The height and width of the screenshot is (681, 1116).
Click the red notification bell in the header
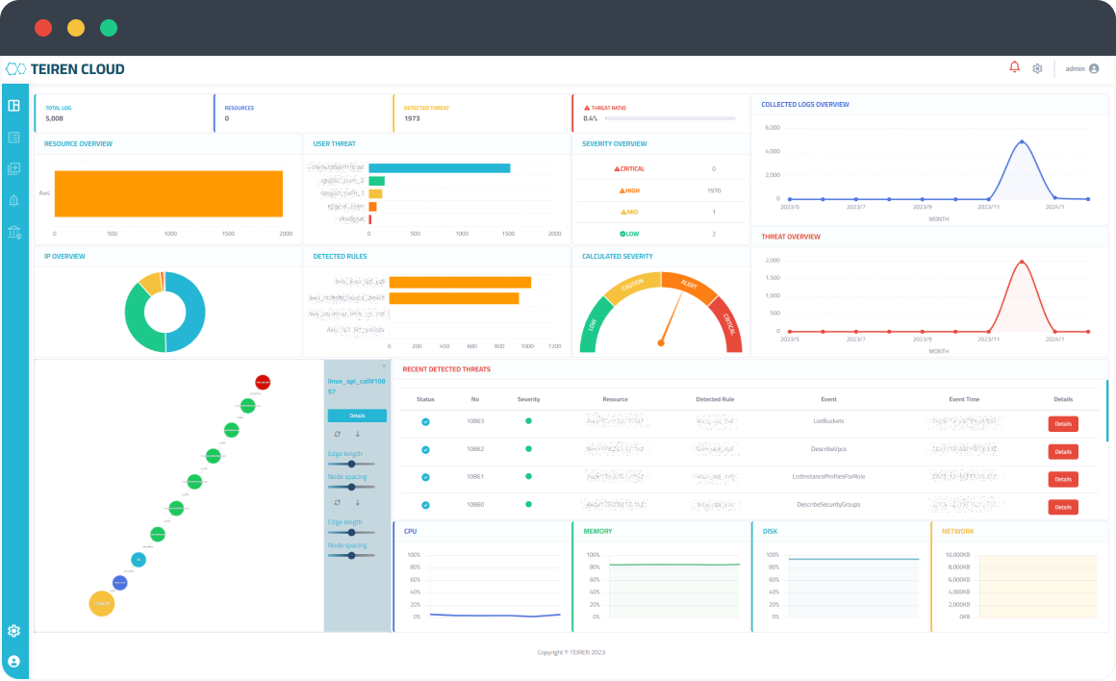tap(1014, 67)
